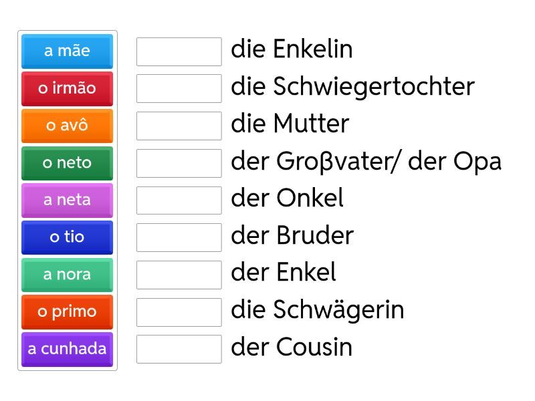Click the 'a mãe' word tile
The width and height of the screenshot is (535, 401).
67,51
